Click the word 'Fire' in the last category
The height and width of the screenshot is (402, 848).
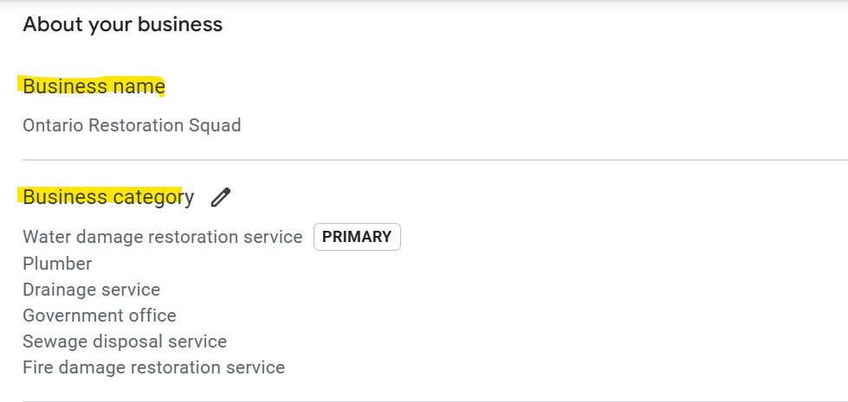pos(38,367)
